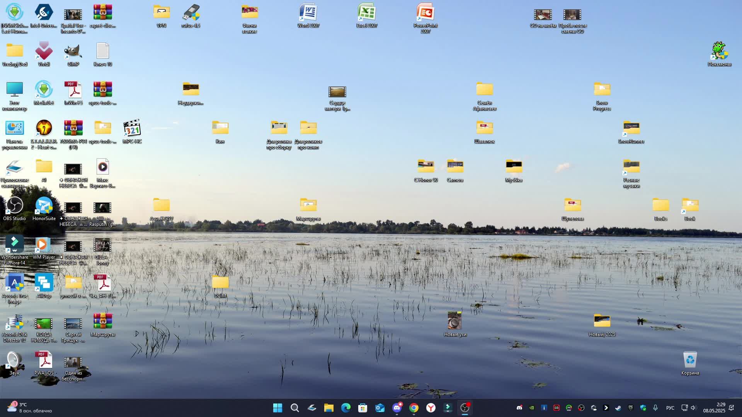Open Acronis True Image

(x=15, y=283)
